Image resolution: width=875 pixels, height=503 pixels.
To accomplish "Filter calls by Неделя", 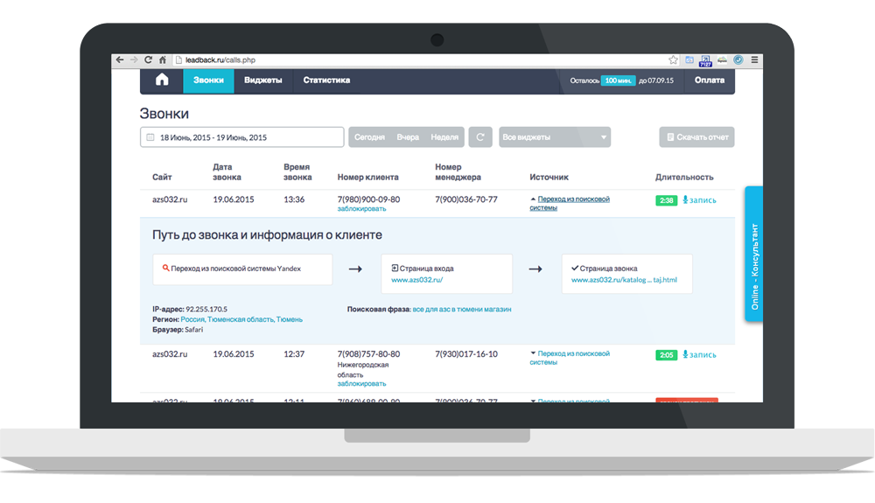I will click(x=444, y=137).
